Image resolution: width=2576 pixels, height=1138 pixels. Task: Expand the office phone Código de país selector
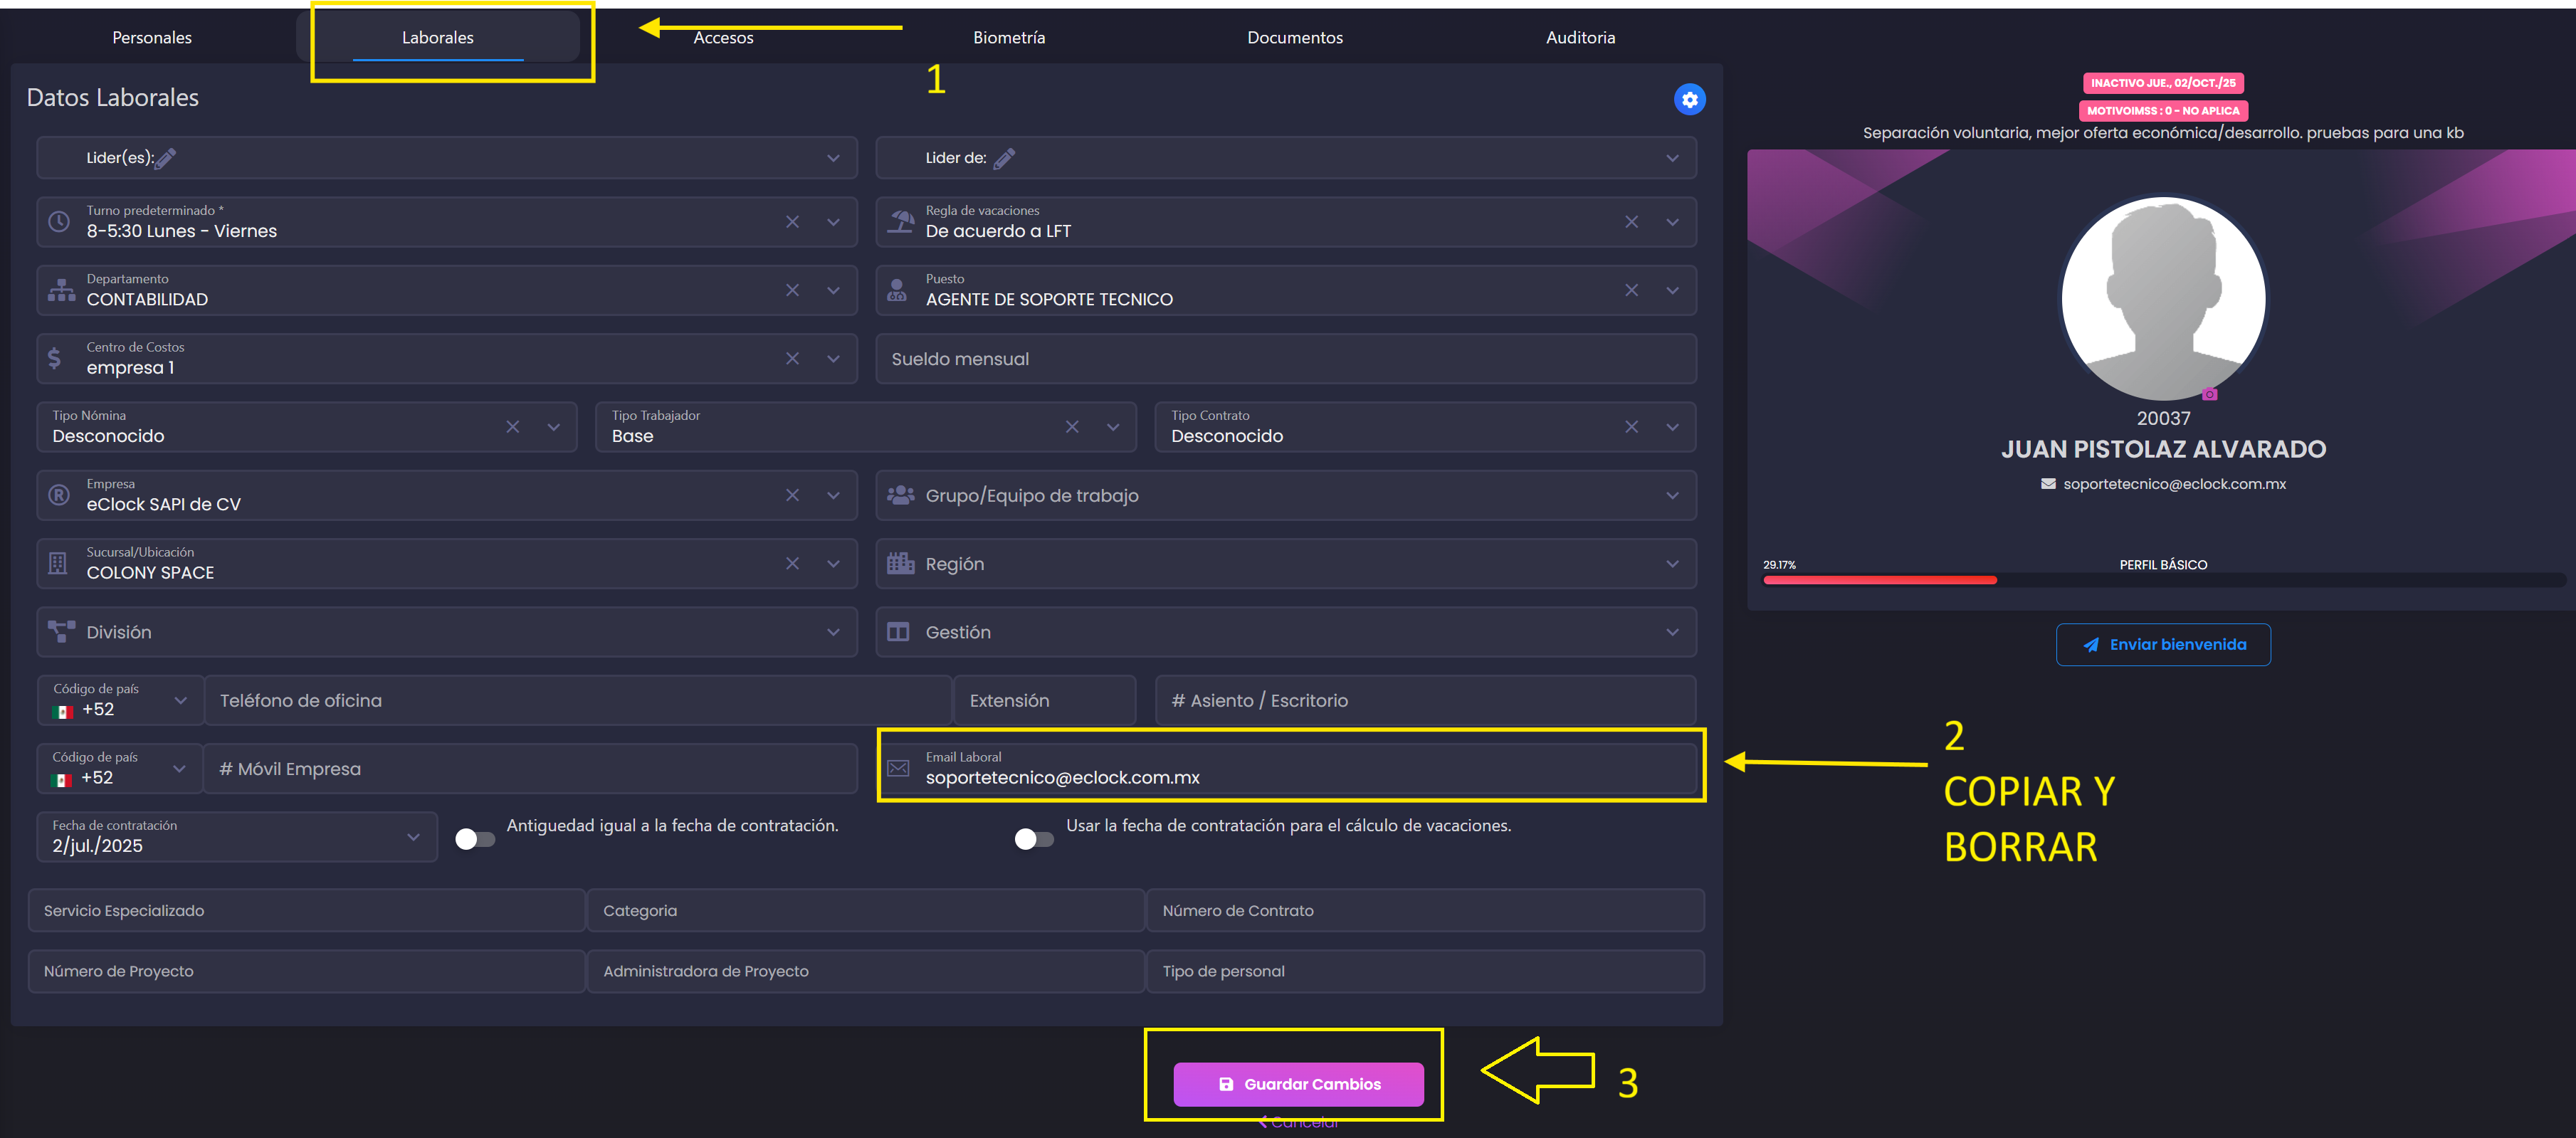tap(180, 700)
